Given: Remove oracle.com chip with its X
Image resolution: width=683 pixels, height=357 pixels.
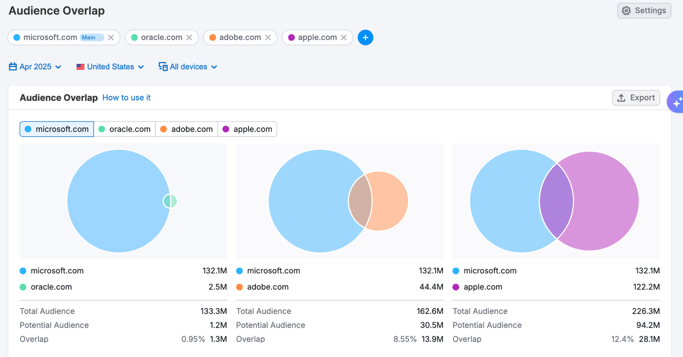Looking at the screenshot, I should point(189,38).
